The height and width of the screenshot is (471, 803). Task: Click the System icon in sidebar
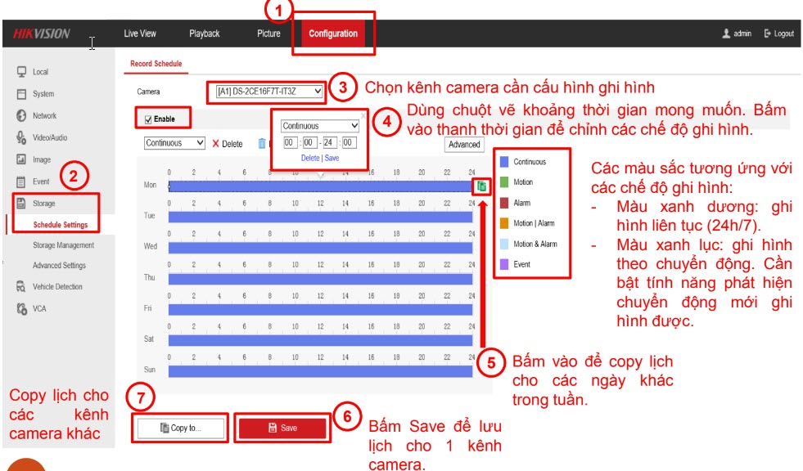[21, 94]
